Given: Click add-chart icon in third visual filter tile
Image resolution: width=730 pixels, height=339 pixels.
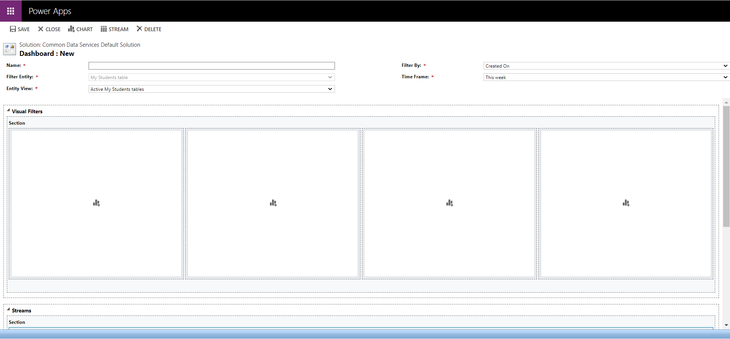Looking at the screenshot, I should pos(449,203).
